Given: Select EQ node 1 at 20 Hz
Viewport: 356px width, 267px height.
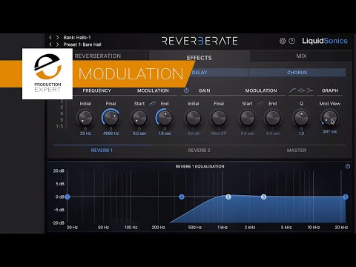Looking at the screenshot, I should 67,197.
